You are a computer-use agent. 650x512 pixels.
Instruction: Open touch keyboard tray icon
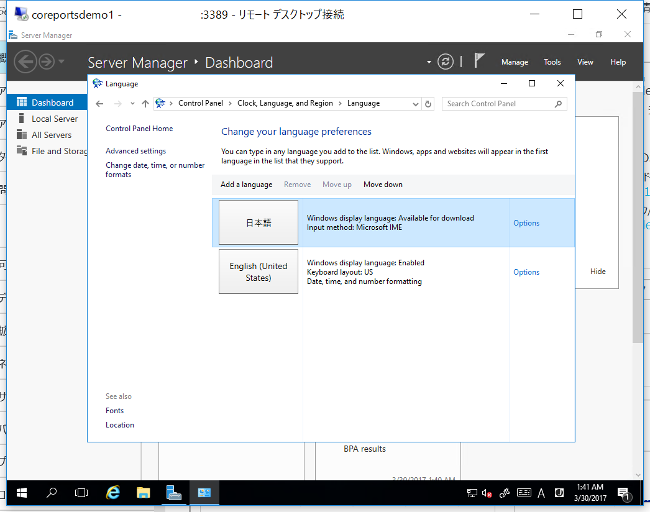pos(524,493)
